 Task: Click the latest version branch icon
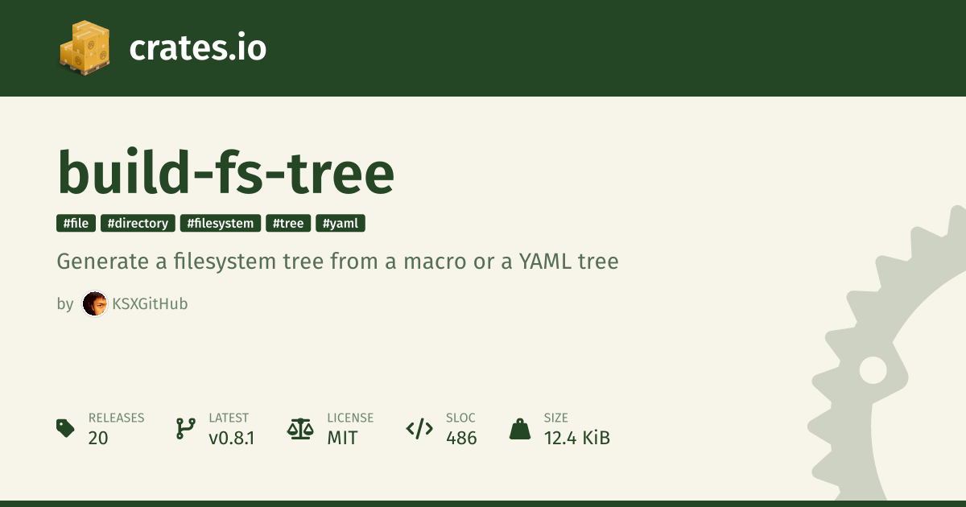[x=185, y=428]
